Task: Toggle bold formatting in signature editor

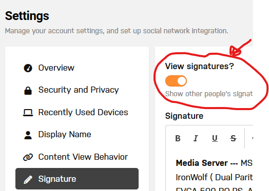Action: 178,138
